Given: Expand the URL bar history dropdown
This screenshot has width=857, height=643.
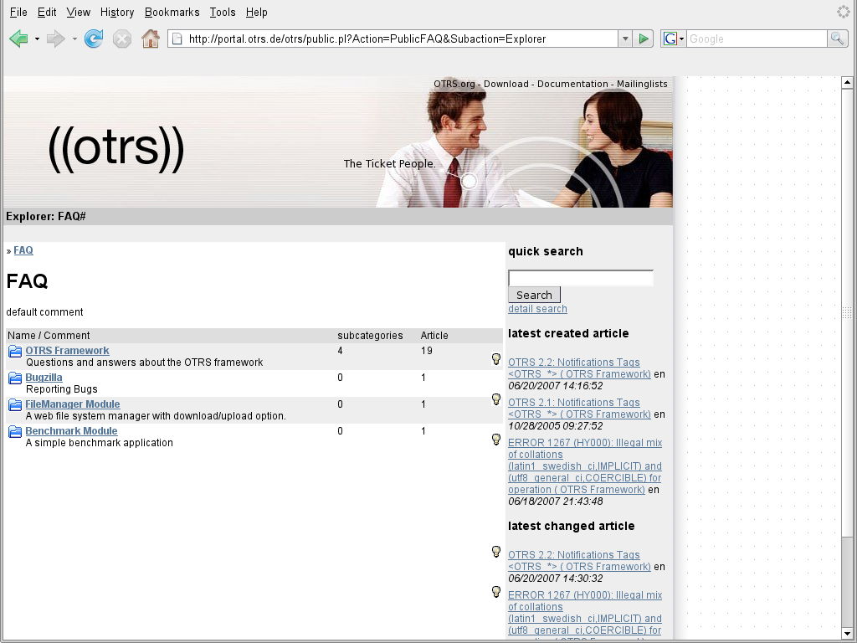Looking at the screenshot, I should [624, 39].
